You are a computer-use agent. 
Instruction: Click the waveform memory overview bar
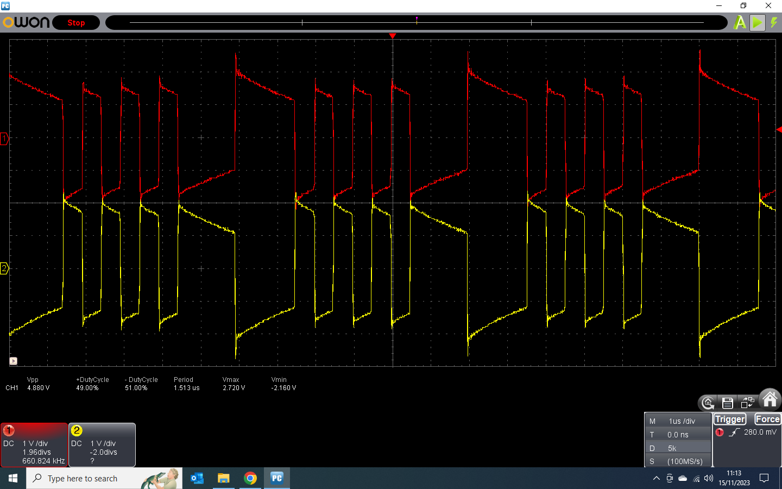click(417, 23)
